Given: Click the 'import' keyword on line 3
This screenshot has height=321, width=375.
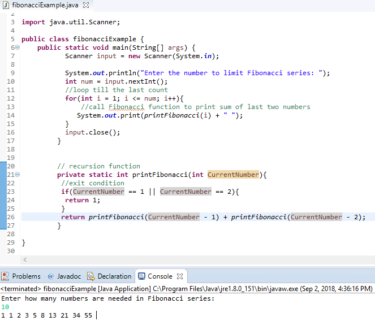Looking at the screenshot, I should click(x=33, y=22).
